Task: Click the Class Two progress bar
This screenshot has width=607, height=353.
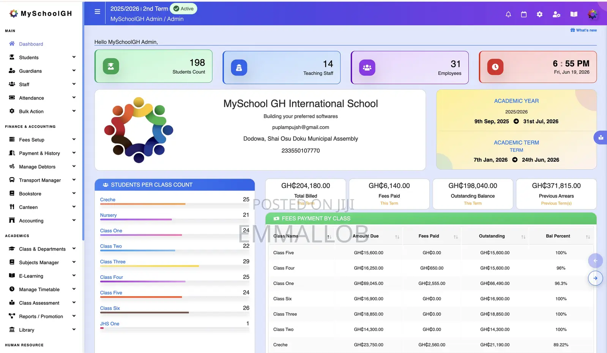Action: click(175, 251)
